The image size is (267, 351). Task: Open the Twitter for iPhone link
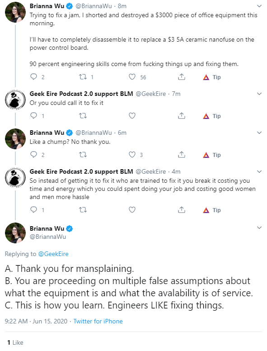click(98, 321)
